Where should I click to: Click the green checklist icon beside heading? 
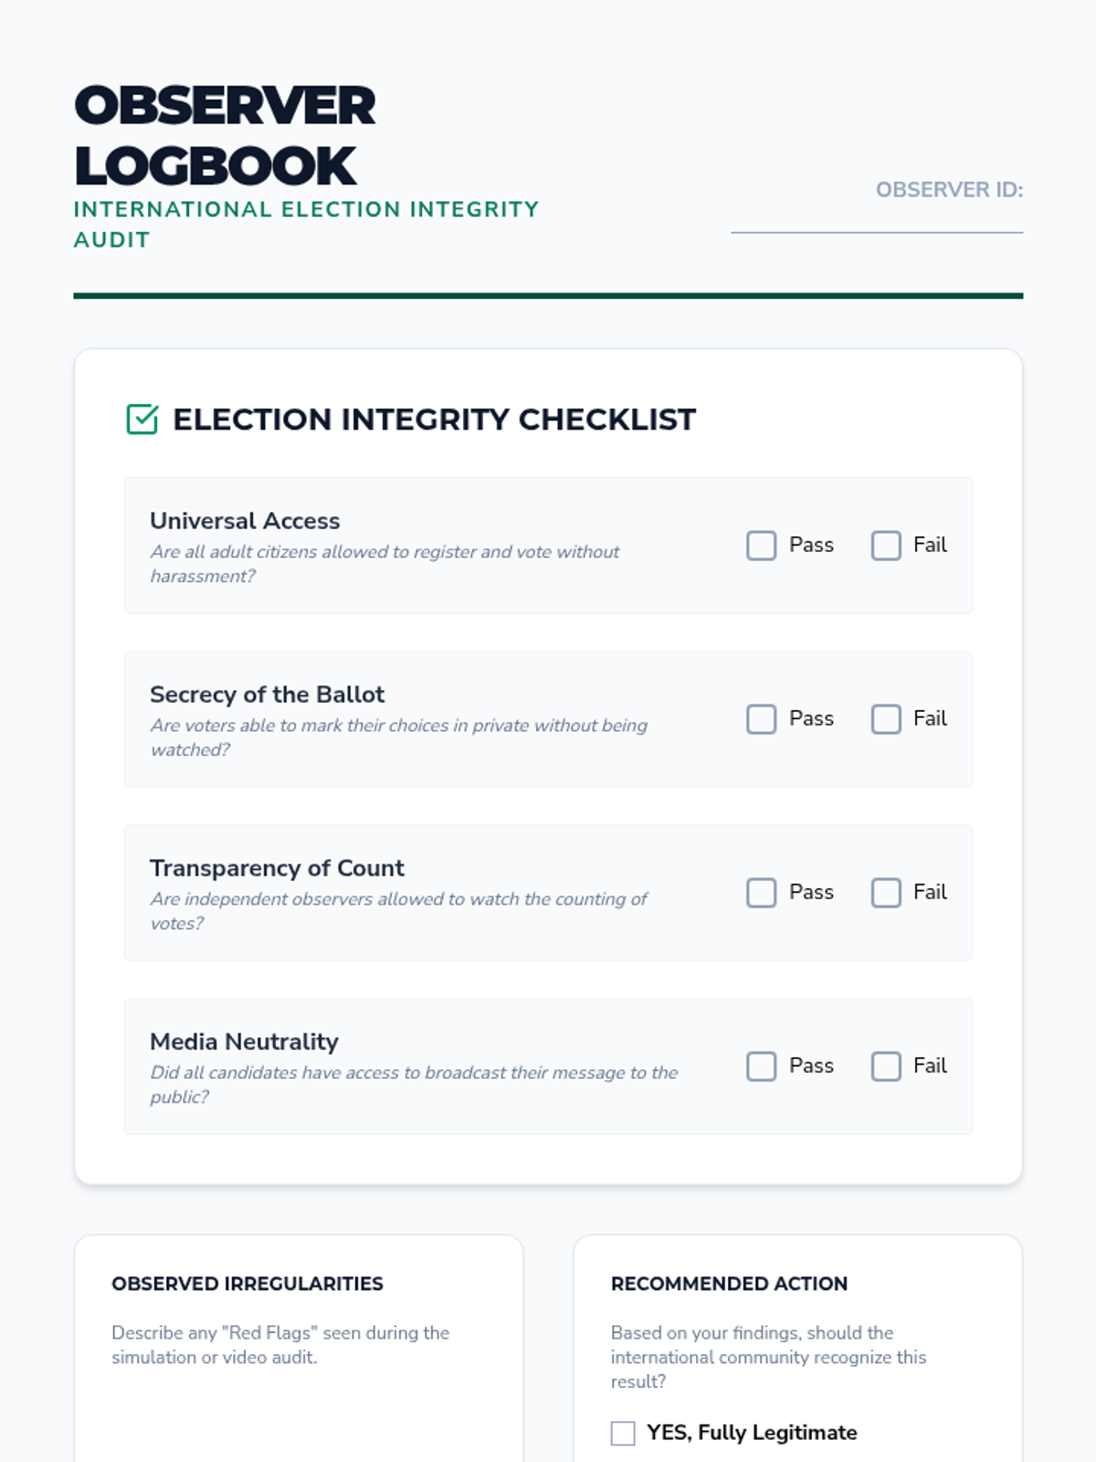(x=142, y=419)
